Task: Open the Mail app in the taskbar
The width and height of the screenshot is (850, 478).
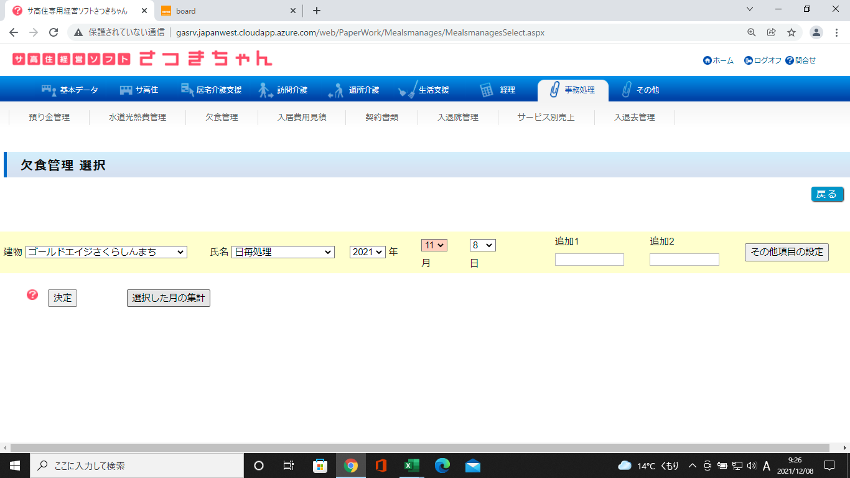Action: click(x=472, y=466)
